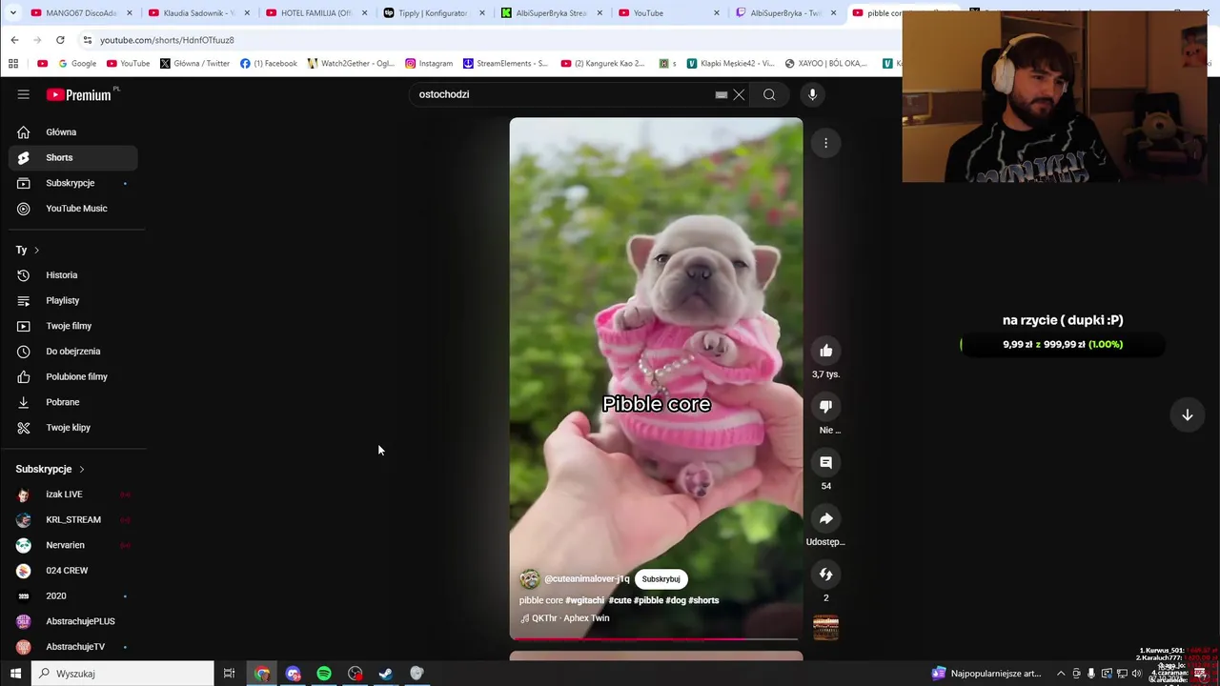Open 024 CREW channel subscription
This screenshot has width=1220, height=686.
point(72,571)
